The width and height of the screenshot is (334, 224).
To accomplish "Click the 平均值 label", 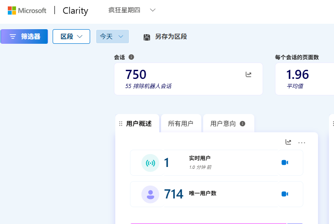I will pos(295,86).
